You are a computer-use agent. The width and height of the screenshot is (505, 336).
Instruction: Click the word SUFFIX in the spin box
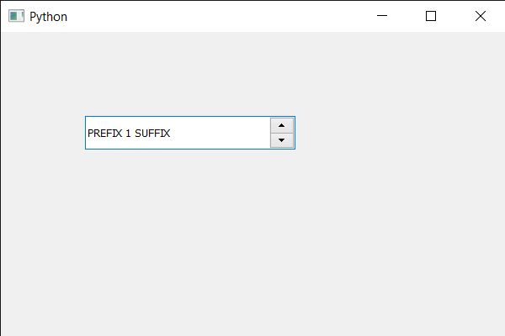click(x=152, y=134)
